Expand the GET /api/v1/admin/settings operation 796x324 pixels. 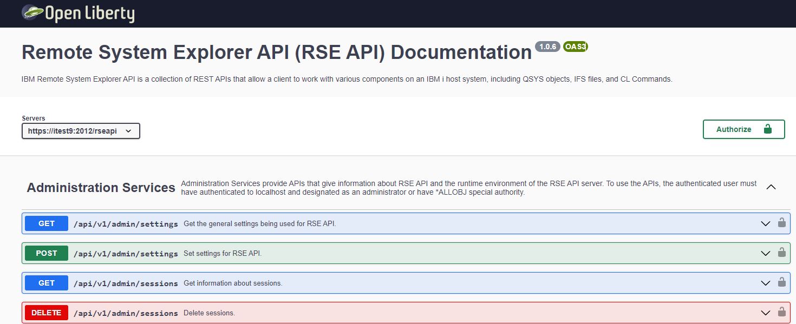coord(765,223)
